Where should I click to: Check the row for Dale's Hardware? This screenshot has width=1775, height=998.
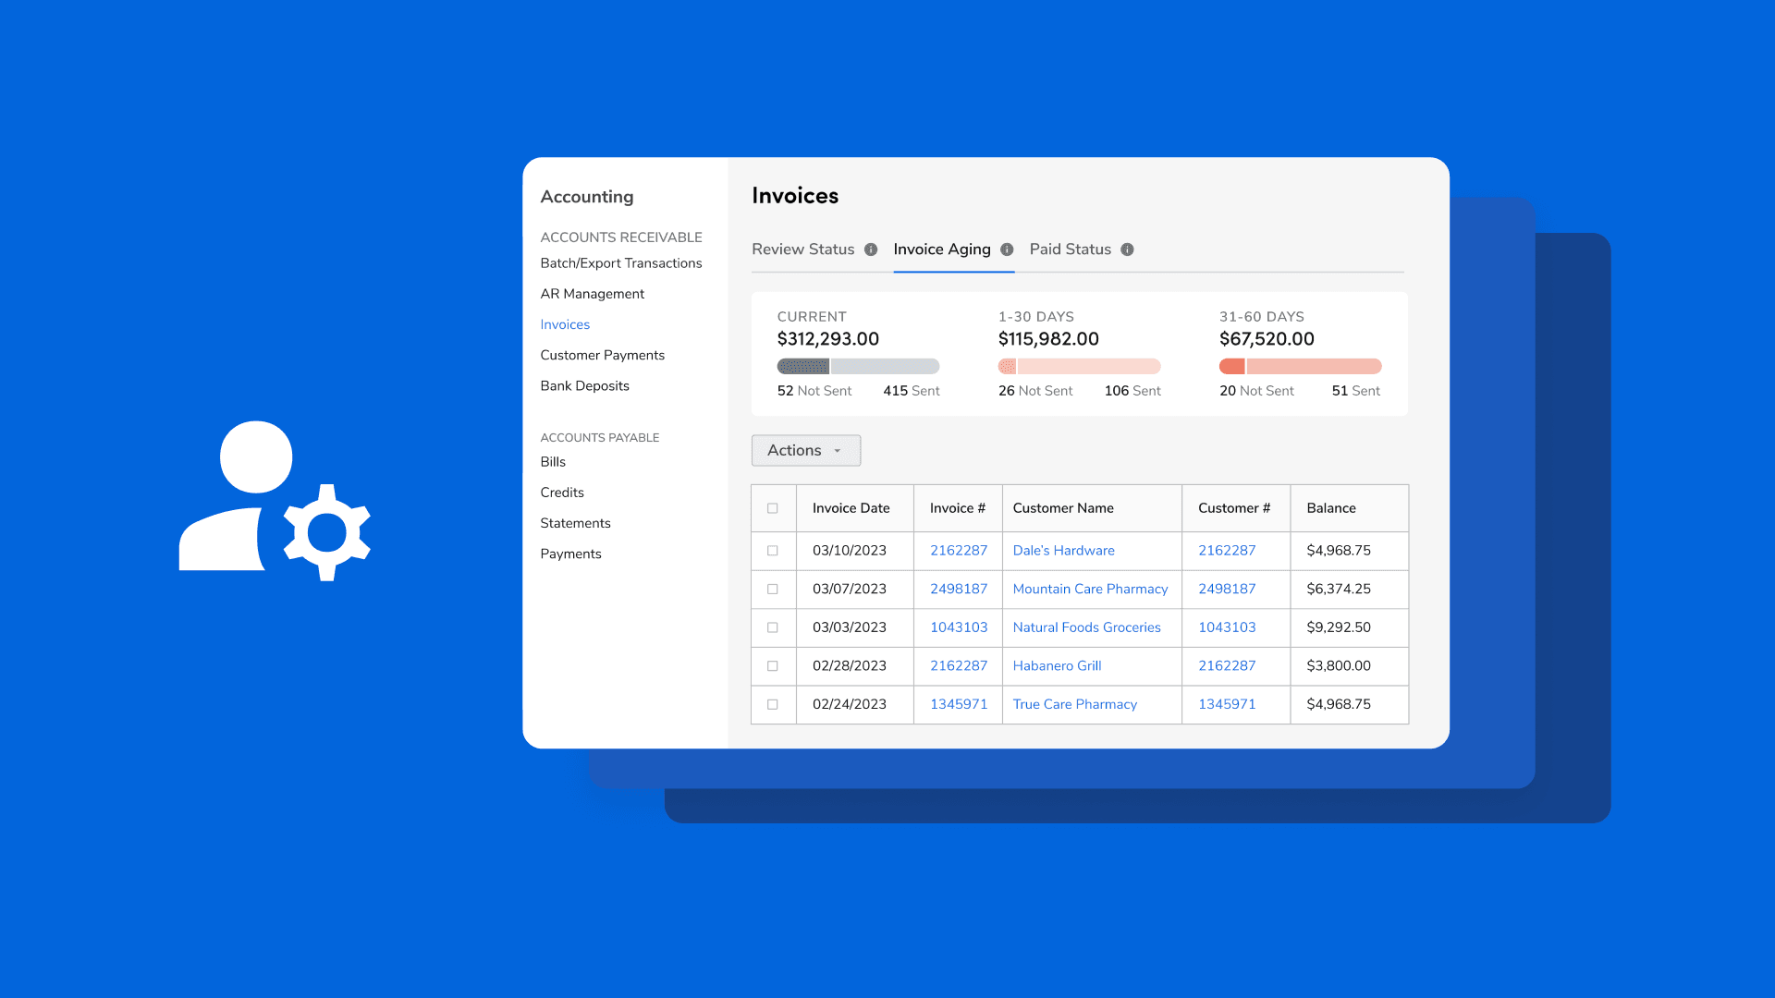coord(773,551)
